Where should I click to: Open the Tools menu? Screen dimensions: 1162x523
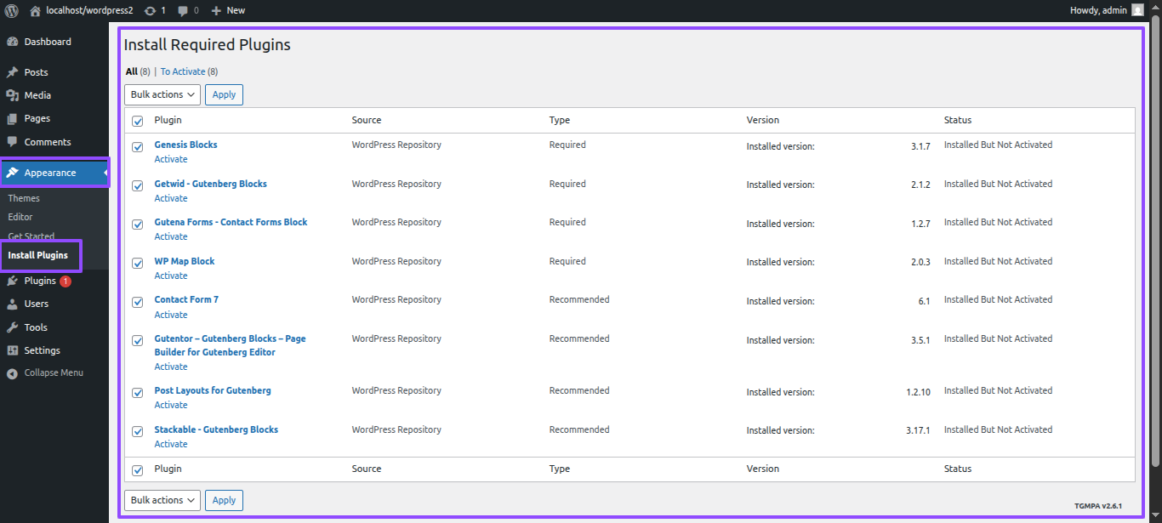click(36, 327)
